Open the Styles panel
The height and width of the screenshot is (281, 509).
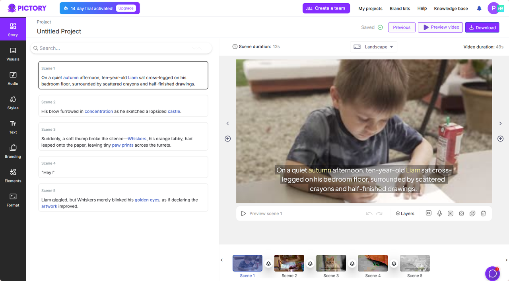(x=13, y=103)
